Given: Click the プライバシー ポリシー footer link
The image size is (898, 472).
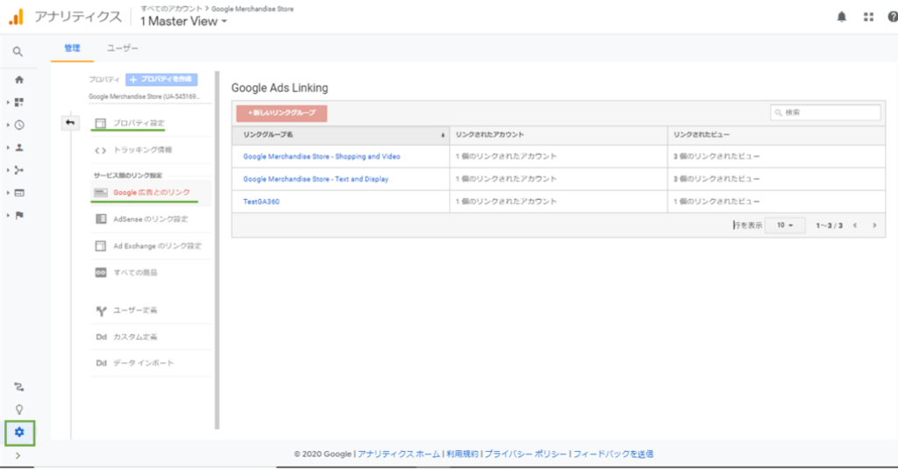Looking at the screenshot, I should pyautogui.click(x=525, y=454).
